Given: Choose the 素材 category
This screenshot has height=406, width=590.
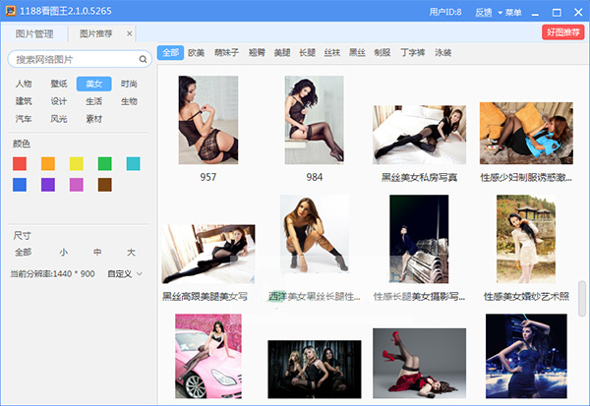Looking at the screenshot, I should point(93,119).
